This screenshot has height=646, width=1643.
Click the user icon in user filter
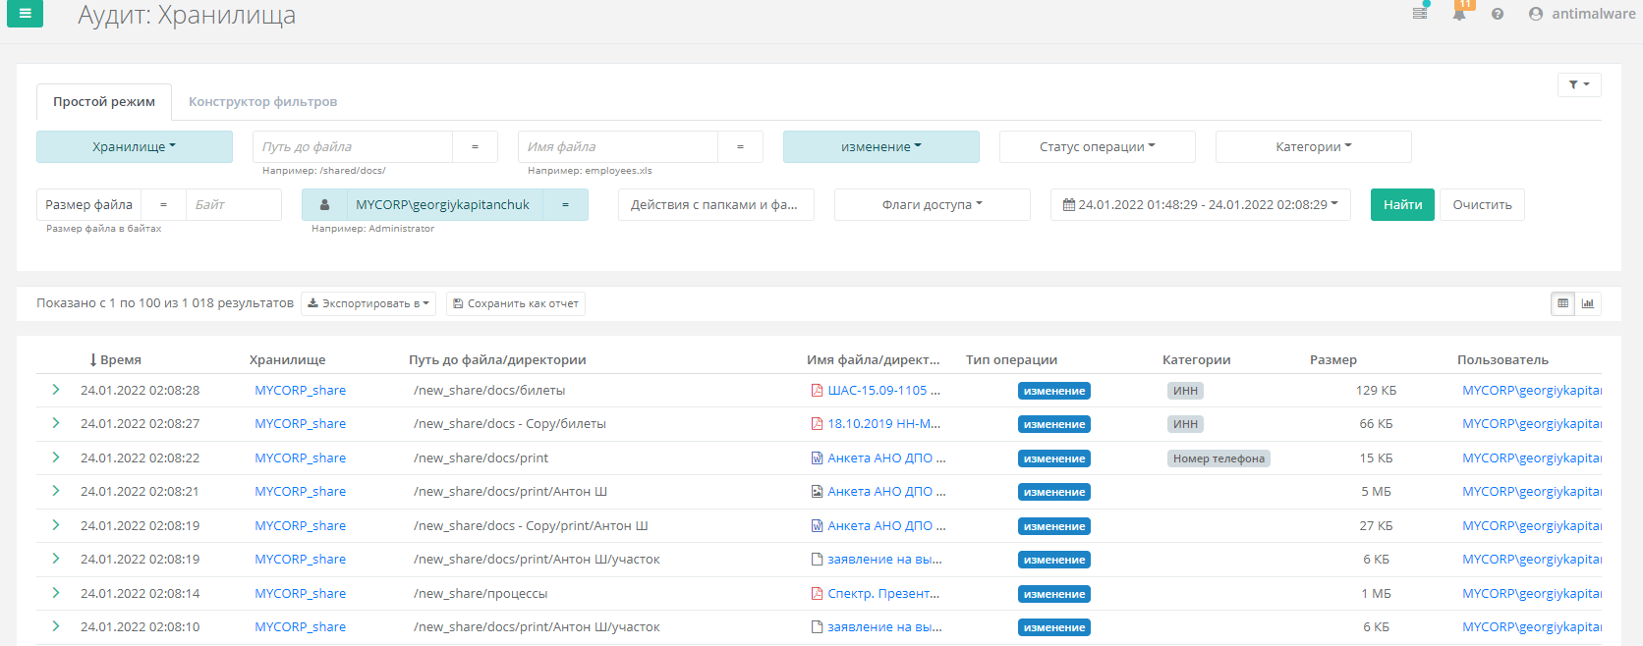(324, 205)
